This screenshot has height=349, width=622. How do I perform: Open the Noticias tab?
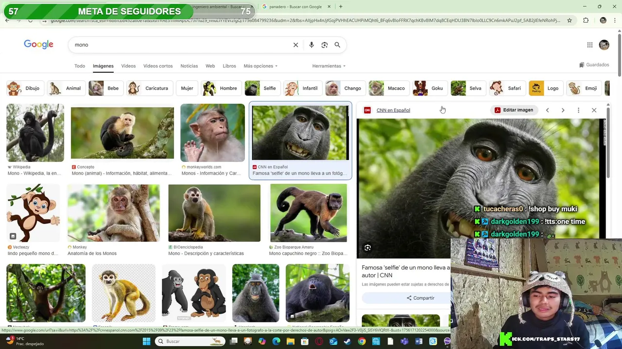[x=189, y=66]
